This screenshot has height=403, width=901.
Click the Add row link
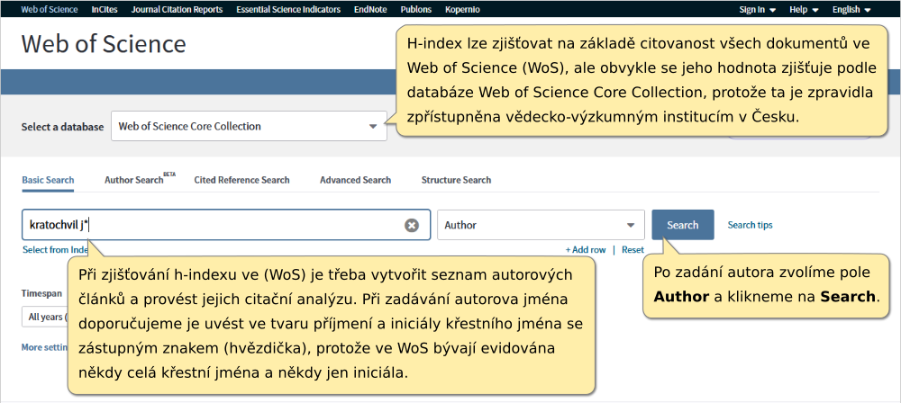click(x=586, y=250)
